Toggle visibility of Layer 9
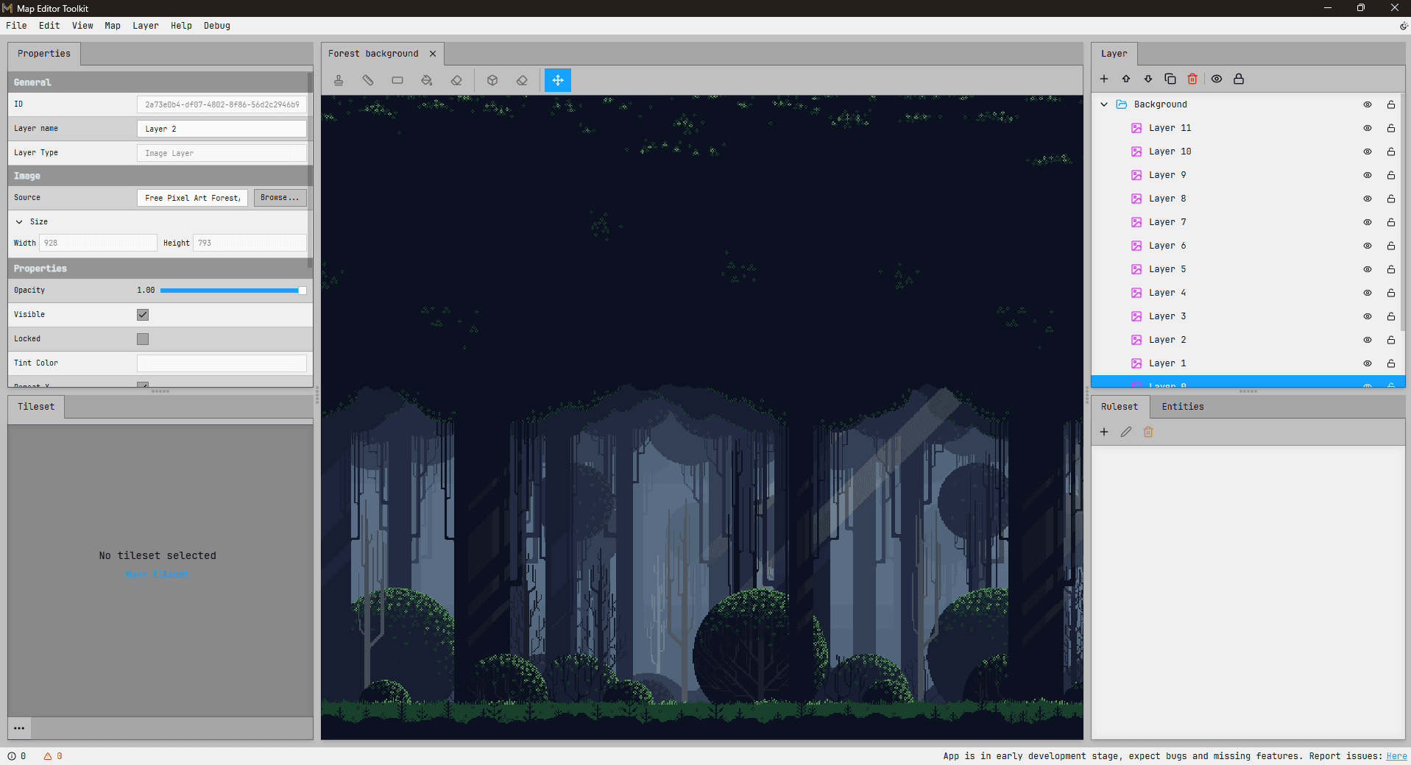 click(1368, 175)
